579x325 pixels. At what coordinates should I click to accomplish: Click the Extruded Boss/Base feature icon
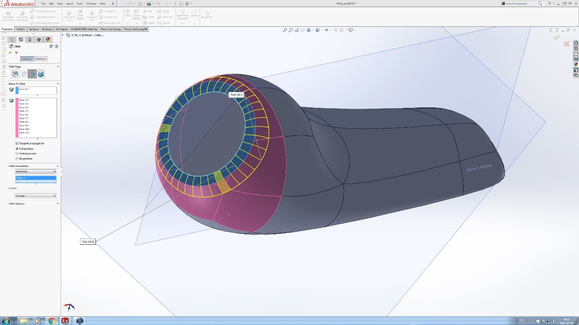(8, 14)
